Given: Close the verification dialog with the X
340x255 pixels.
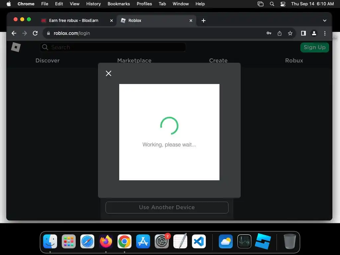Looking at the screenshot, I should pos(109,73).
